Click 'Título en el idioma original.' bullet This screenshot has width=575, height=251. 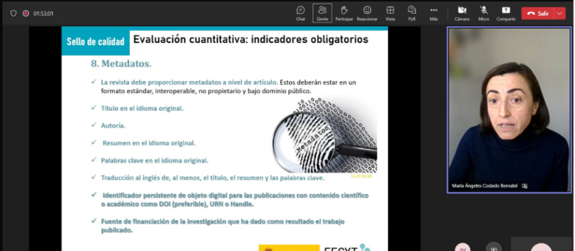coord(142,108)
